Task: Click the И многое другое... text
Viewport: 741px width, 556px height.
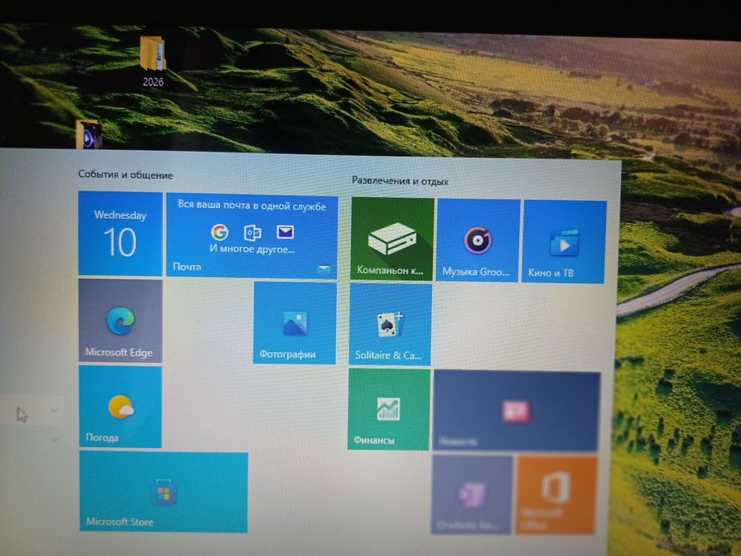Action: 252,249
